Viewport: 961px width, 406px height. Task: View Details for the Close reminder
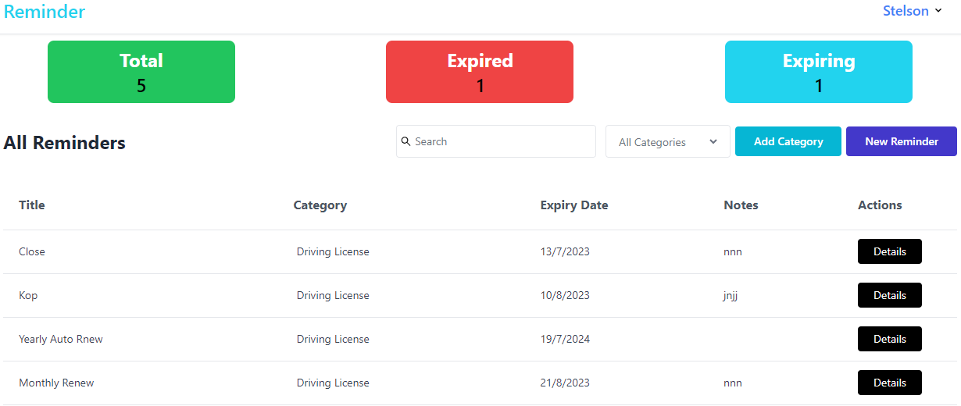pos(889,251)
